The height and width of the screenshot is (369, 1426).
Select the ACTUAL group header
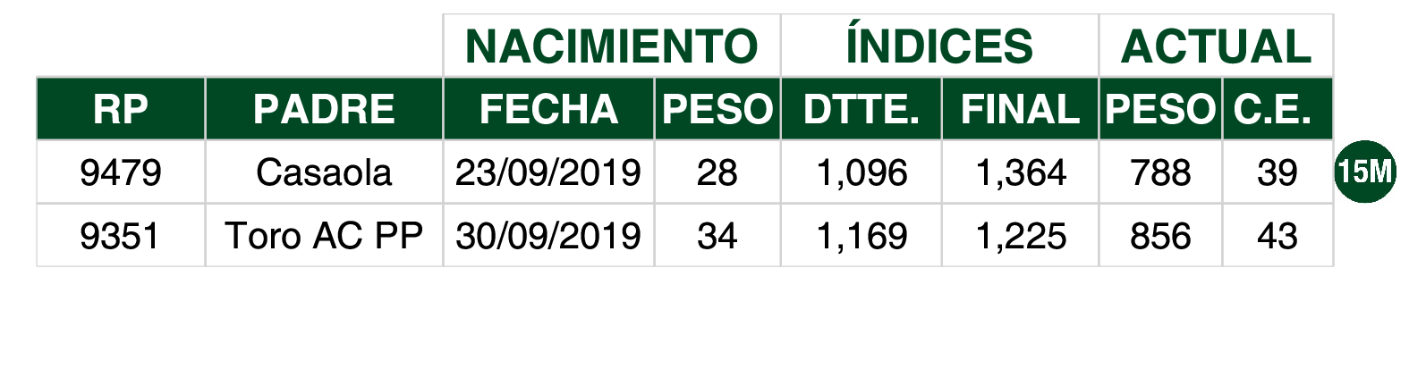tap(1216, 46)
